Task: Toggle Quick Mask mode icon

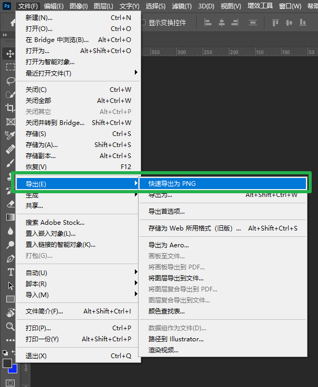Action: 10,383
